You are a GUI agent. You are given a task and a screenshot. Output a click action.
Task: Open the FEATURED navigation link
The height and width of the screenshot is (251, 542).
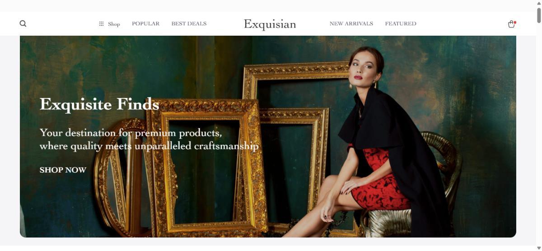click(401, 23)
